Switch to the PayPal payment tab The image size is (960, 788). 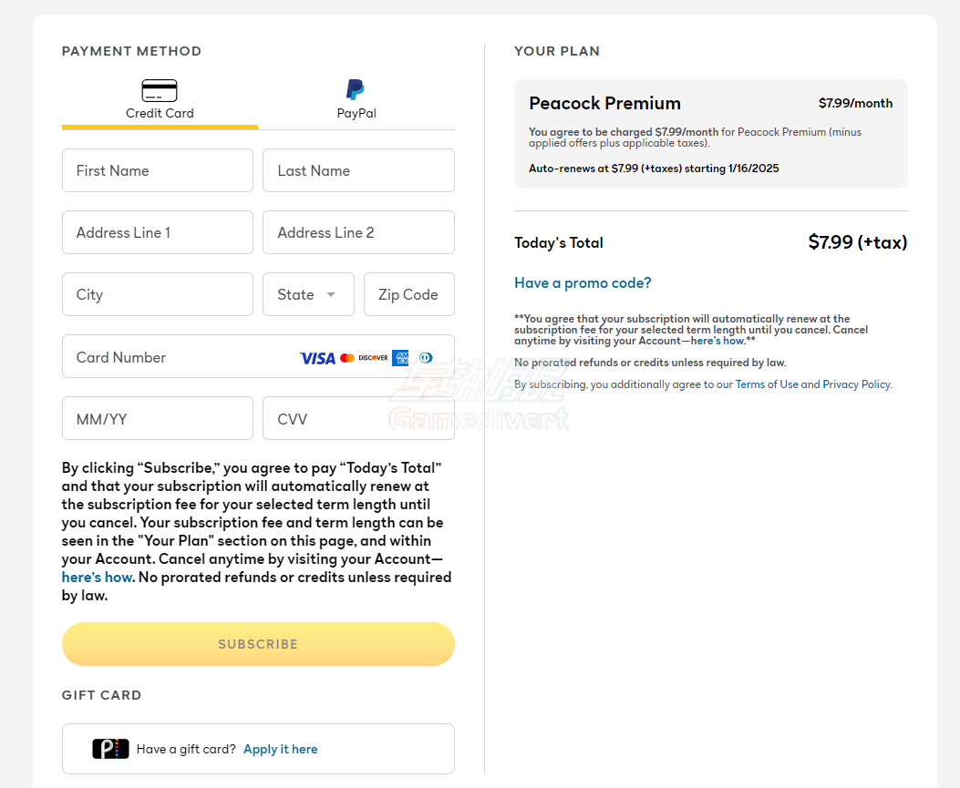[356, 101]
